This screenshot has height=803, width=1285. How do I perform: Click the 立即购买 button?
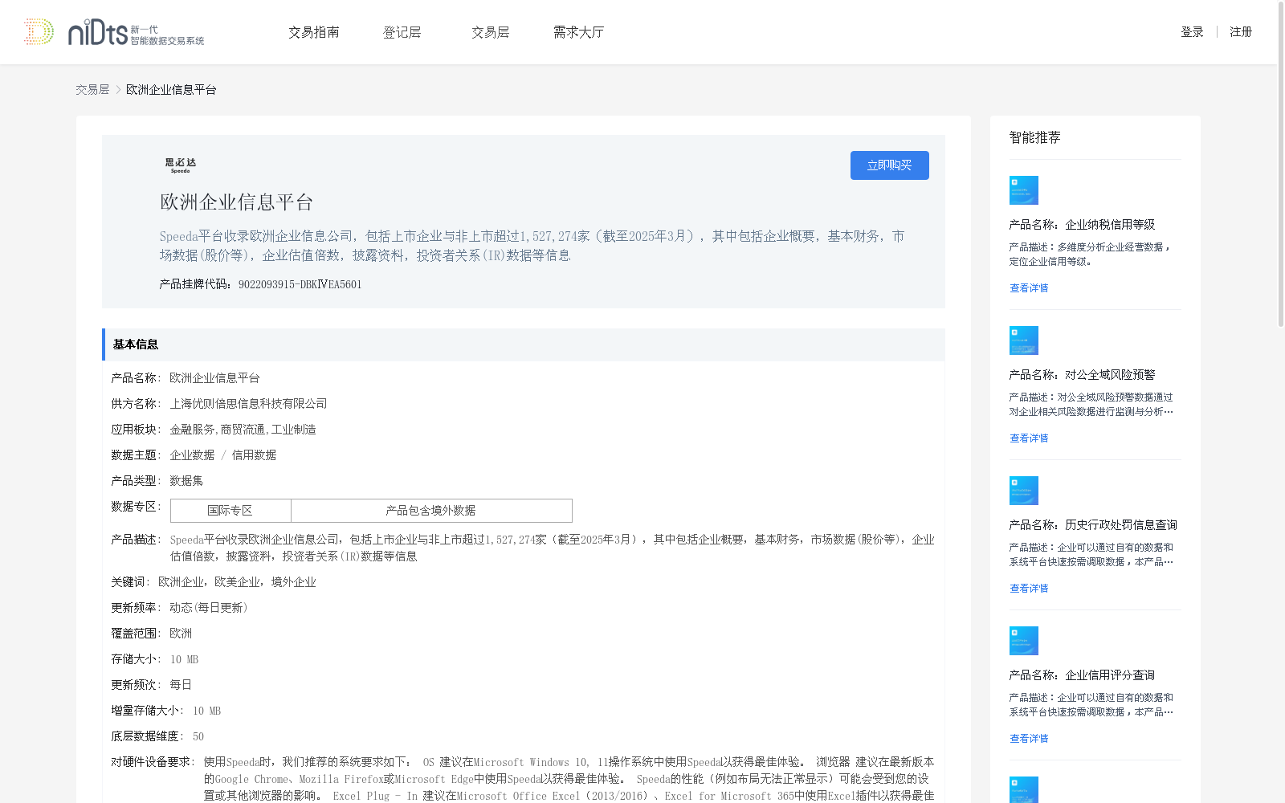pos(890,165)
